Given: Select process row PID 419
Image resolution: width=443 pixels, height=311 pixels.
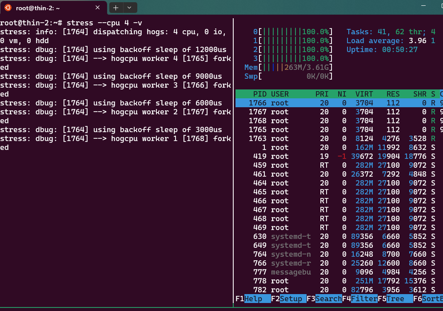Looking at the screenshot, I should pos(339,157).
